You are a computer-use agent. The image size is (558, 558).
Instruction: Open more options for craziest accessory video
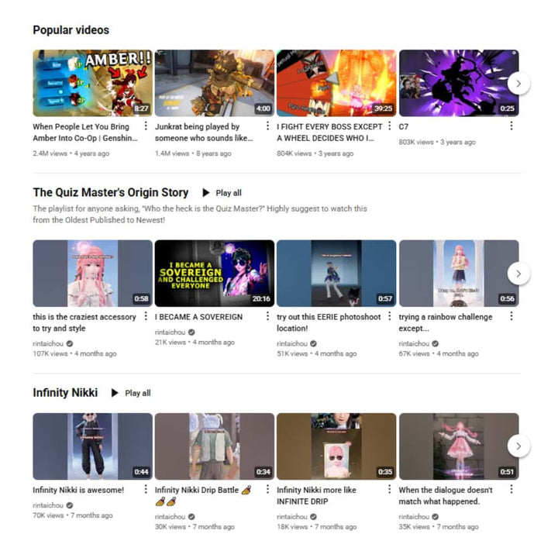point(146,316)
